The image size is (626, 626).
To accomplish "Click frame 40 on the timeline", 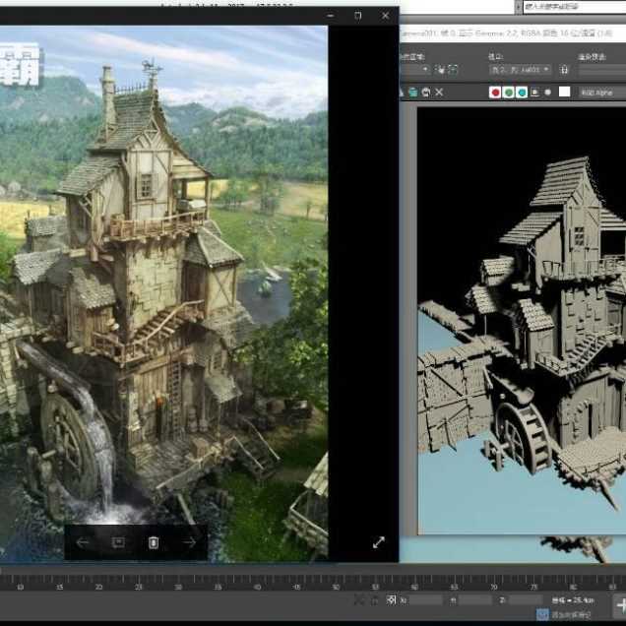I will 257,587.
